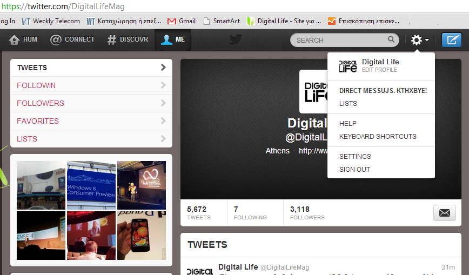
Task: Open the Επισκόπηση analytics bookmark
Action: click(x=364, y=21)
